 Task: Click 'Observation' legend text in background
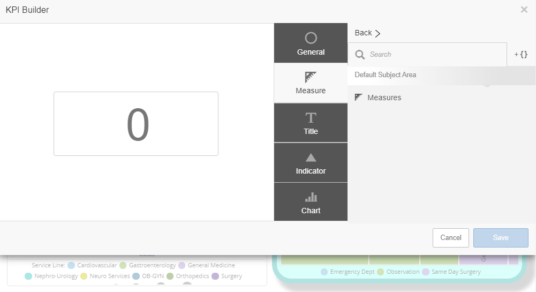tap(403, 272)
